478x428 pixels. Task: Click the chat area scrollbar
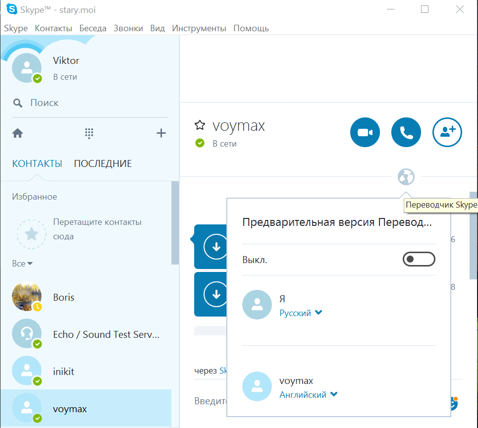pyautogui.click(x=473, y=235)
